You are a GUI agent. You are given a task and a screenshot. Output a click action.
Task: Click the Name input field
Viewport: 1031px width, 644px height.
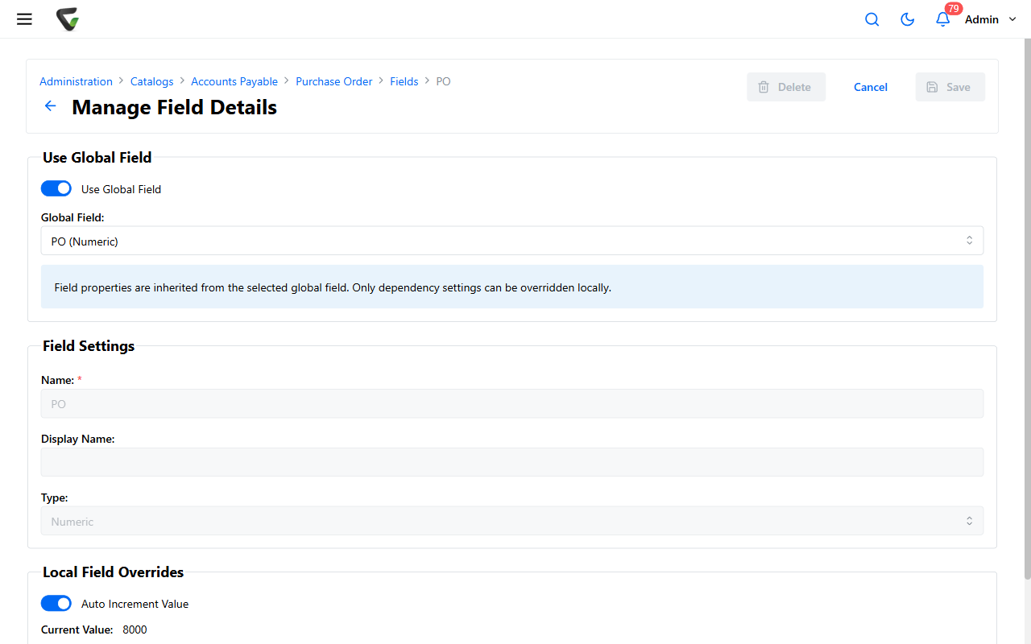(x=512, y=403)
